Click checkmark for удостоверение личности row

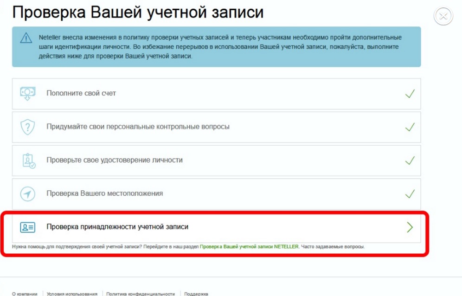(x=410, y=161)
